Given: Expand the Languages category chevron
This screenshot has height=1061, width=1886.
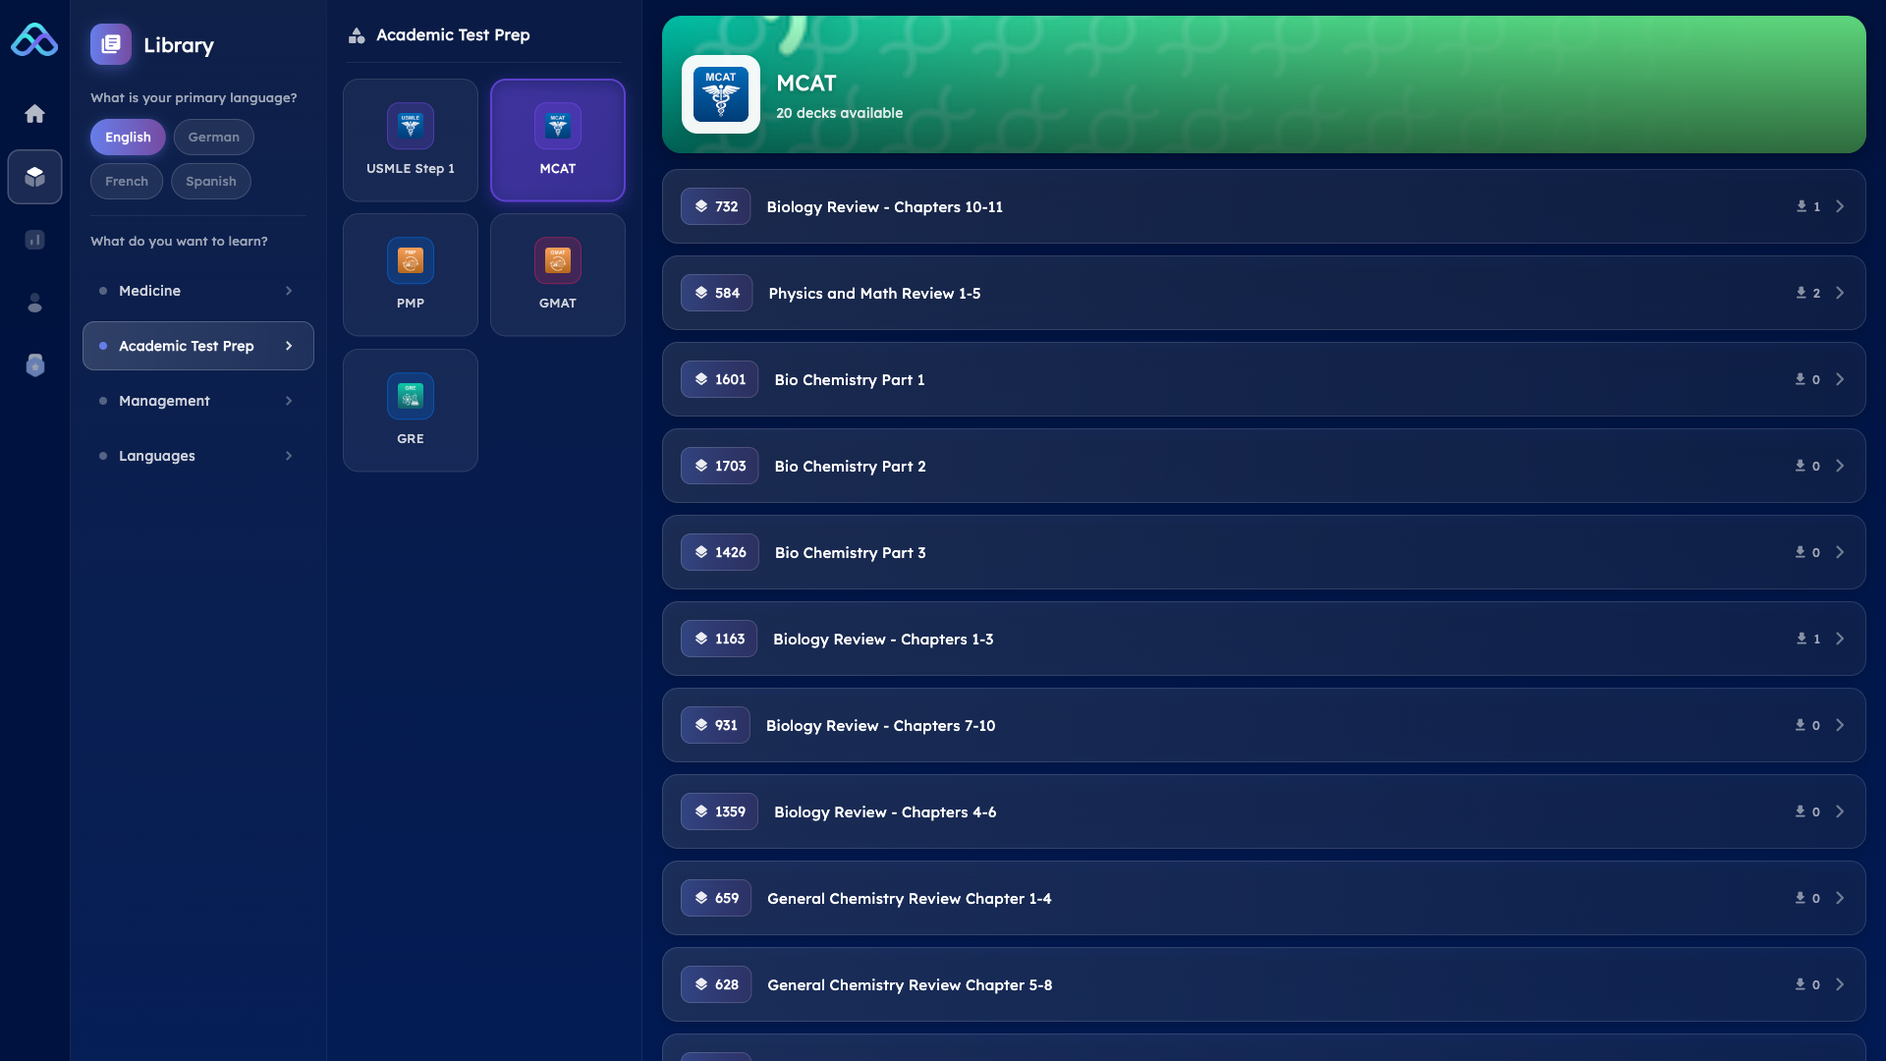Looking at the screenshot, I should click(x=289, y=456).
